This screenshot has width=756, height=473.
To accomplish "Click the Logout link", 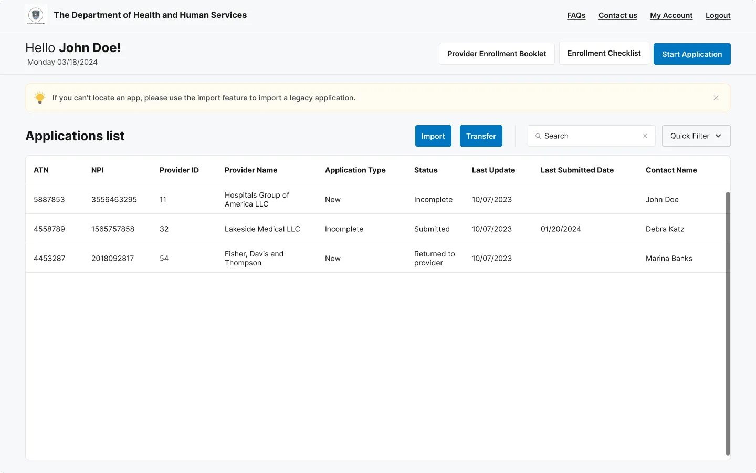I will click(718, 15).
